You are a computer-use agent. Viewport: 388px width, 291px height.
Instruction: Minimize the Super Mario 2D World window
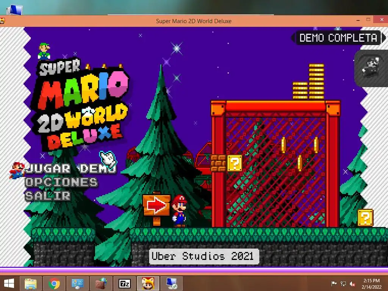358,20
